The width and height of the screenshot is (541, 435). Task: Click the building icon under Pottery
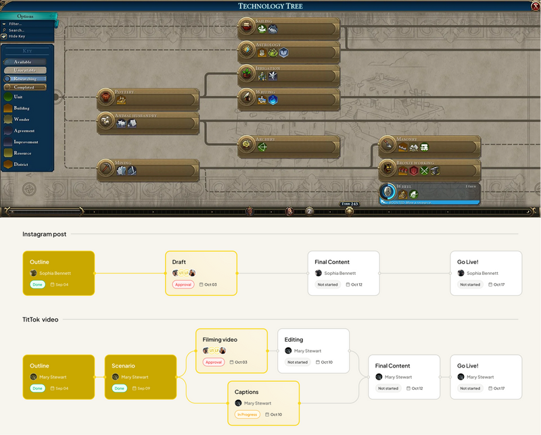point(121,100)
